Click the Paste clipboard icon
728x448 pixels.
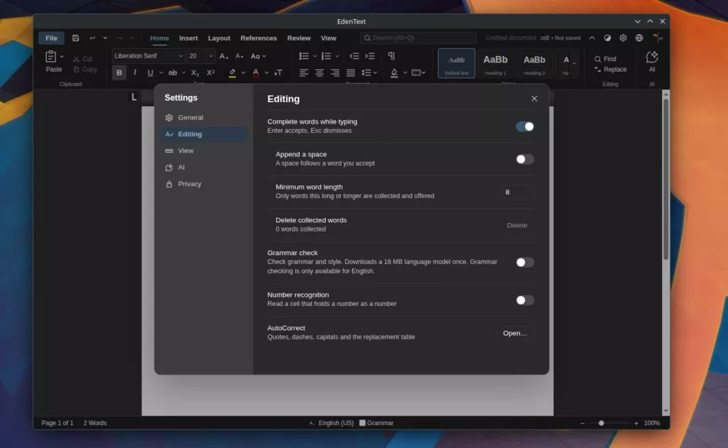[50, 57]
